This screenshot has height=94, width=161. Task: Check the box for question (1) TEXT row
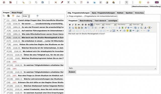click(x=5, y=20)
